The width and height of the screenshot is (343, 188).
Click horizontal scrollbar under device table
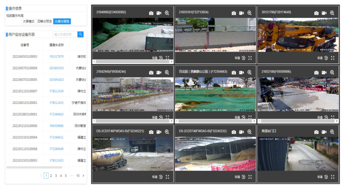tap(34, 167)
